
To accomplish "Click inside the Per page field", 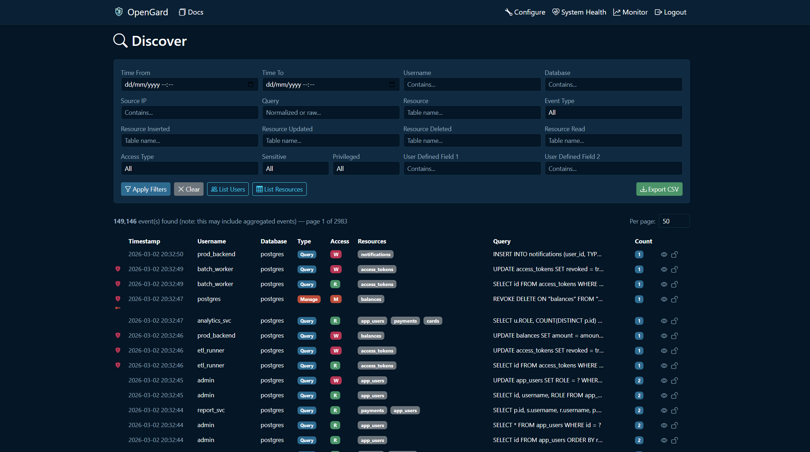I will pos(674,221).
